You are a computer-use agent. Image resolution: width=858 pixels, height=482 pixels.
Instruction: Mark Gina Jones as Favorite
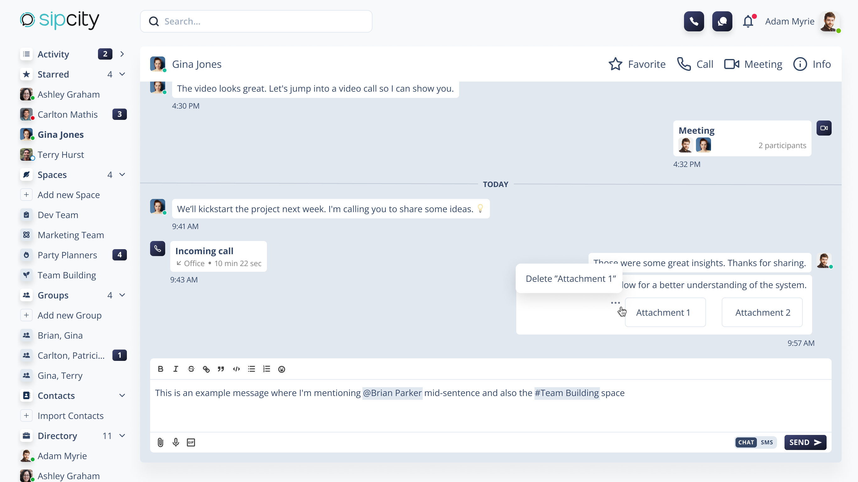pyautogui.click(x=637, y=64)
